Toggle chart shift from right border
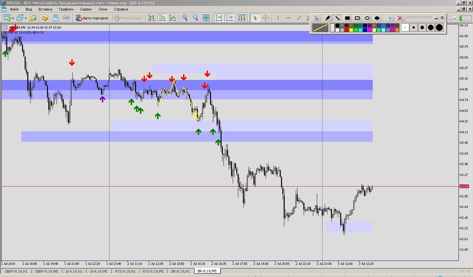This screenshot has height=277, width=473. pos(229,18)
